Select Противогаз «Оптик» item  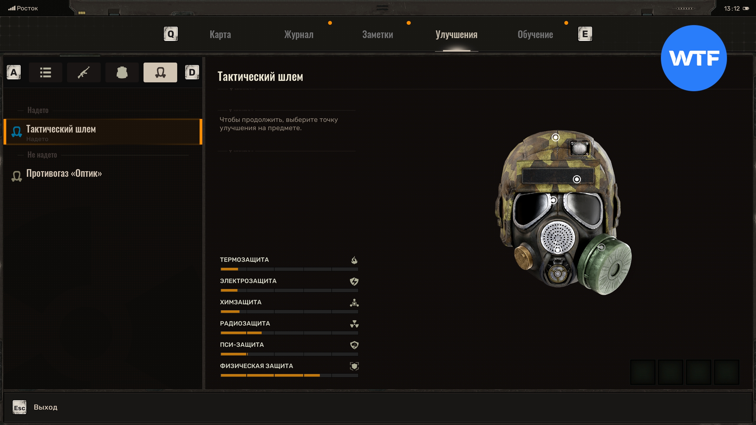tap(64, 174)
